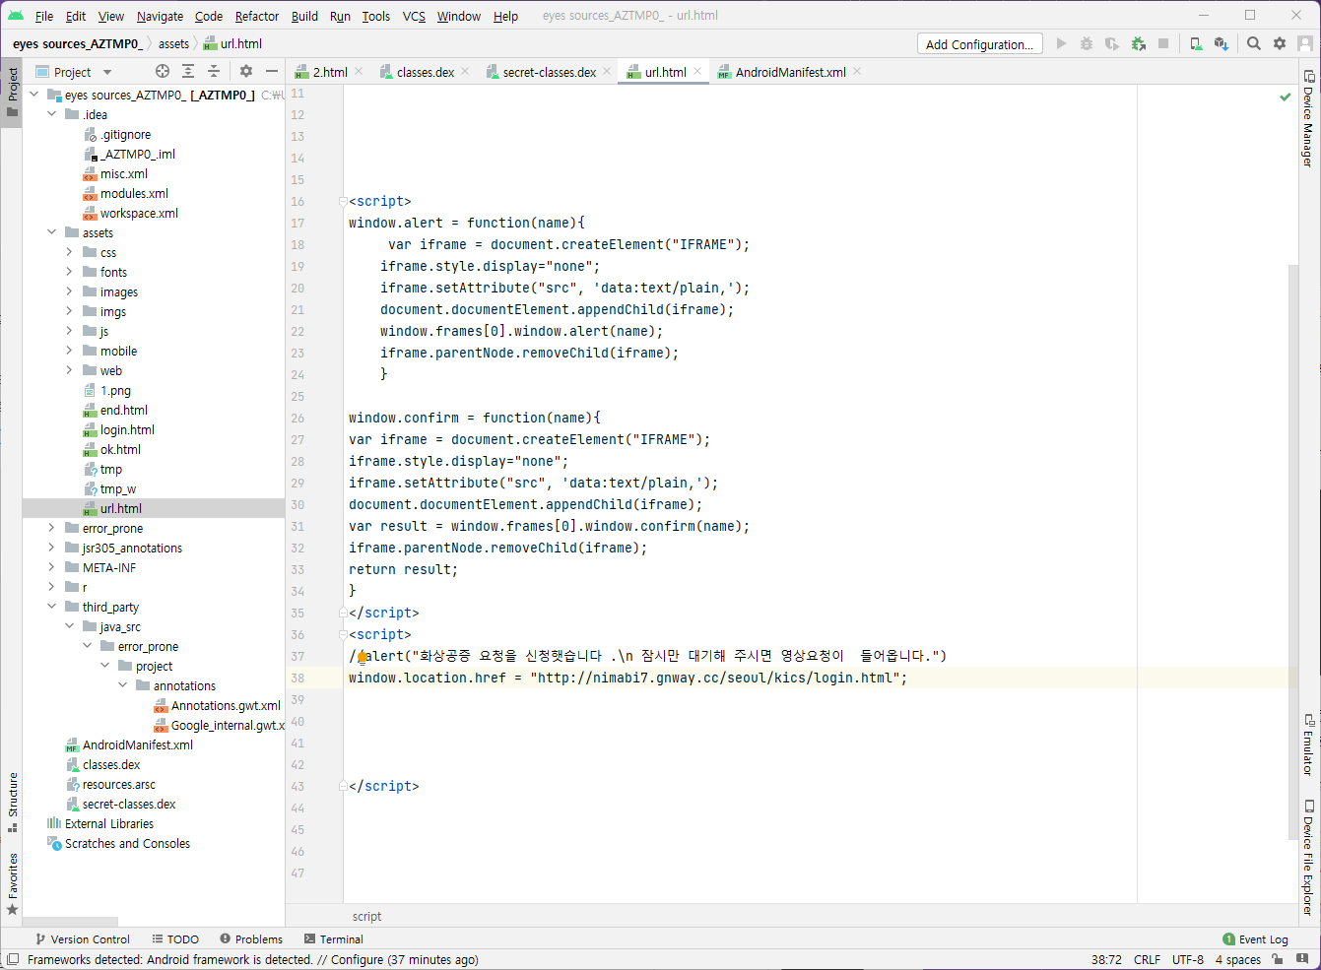
Task: Click the account avatar icon
Action: pos(1305,43)
